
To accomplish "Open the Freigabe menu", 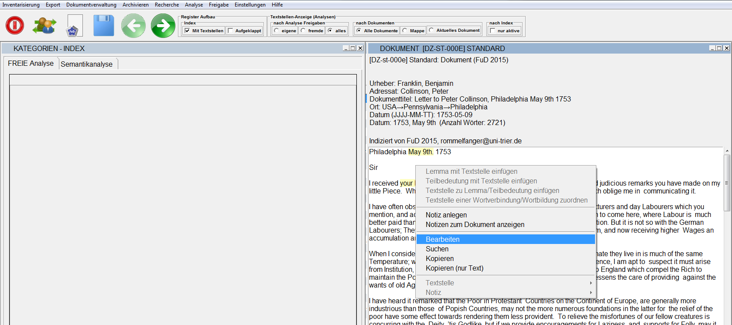I will [219, 5].
